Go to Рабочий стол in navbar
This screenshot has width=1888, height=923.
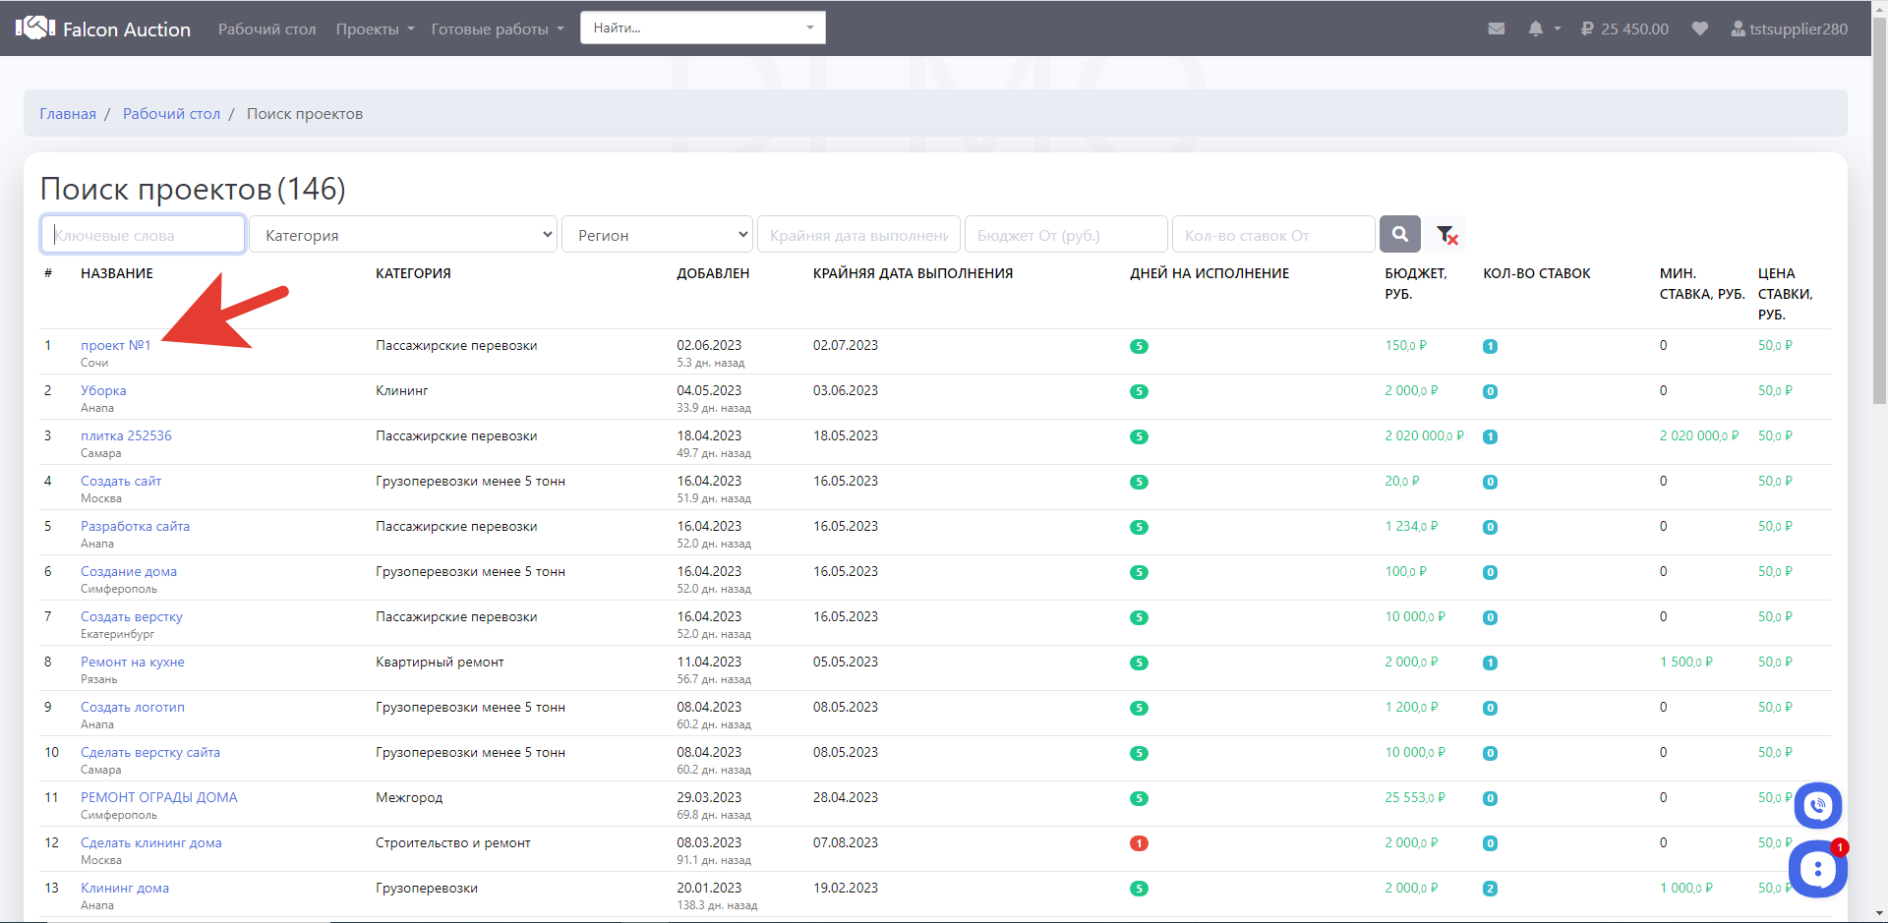266,29
